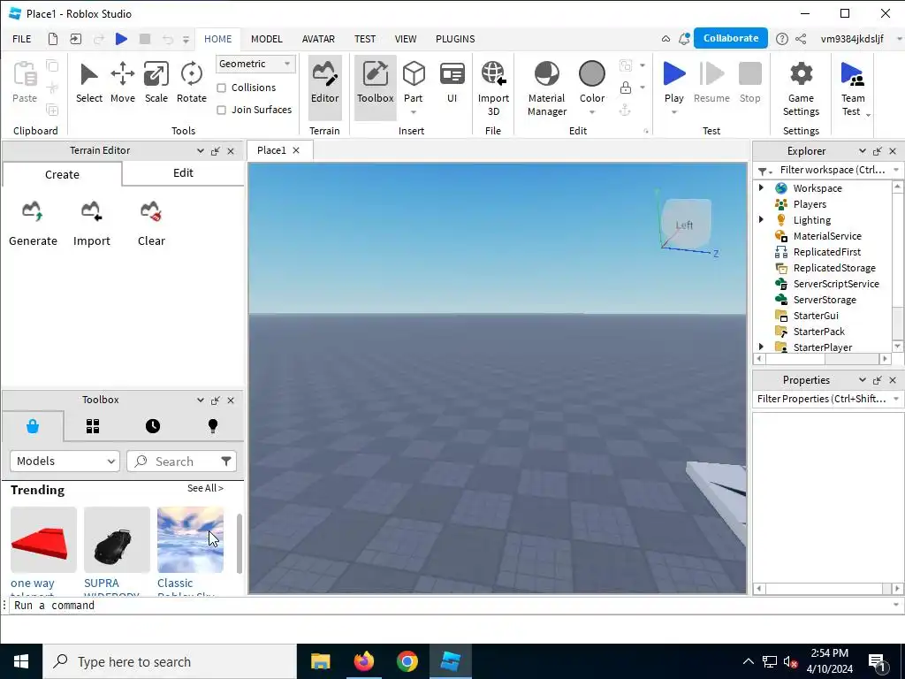Close the Place1 document tab
The width and height of the screenshot is (905, 679).
click(296, 150)
